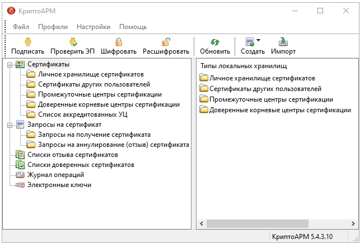This screenshot has height=244, width=360.
Task: Open Списки отзыва сертификатов label
Action: 73,155
